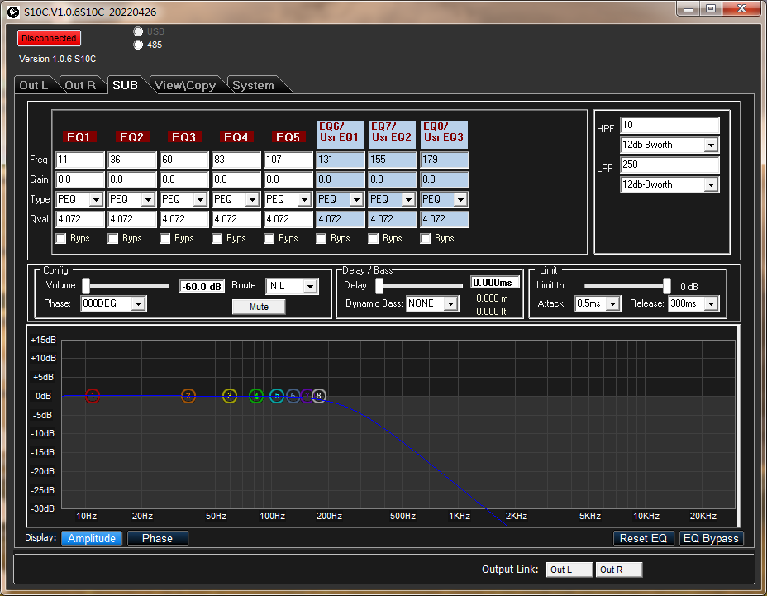Viewport: 767px width, 596px height.
Task: Select the orange EQ band 2 graph marker
Action: [x=188, y=396]
